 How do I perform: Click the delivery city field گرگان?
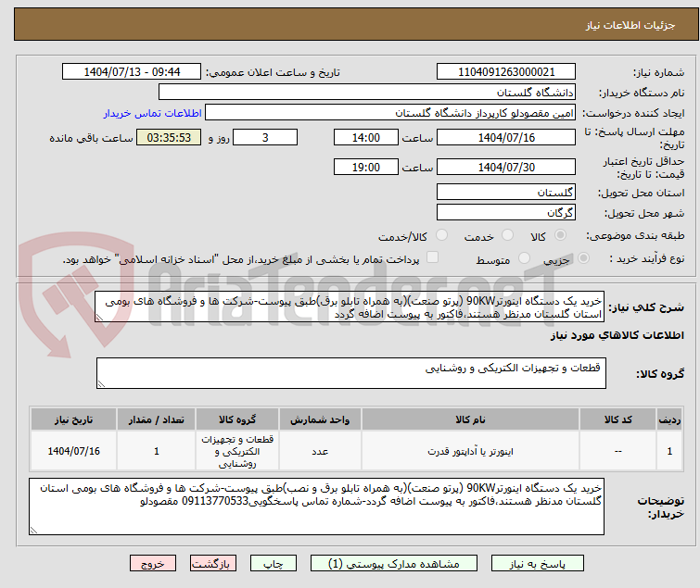506,212
